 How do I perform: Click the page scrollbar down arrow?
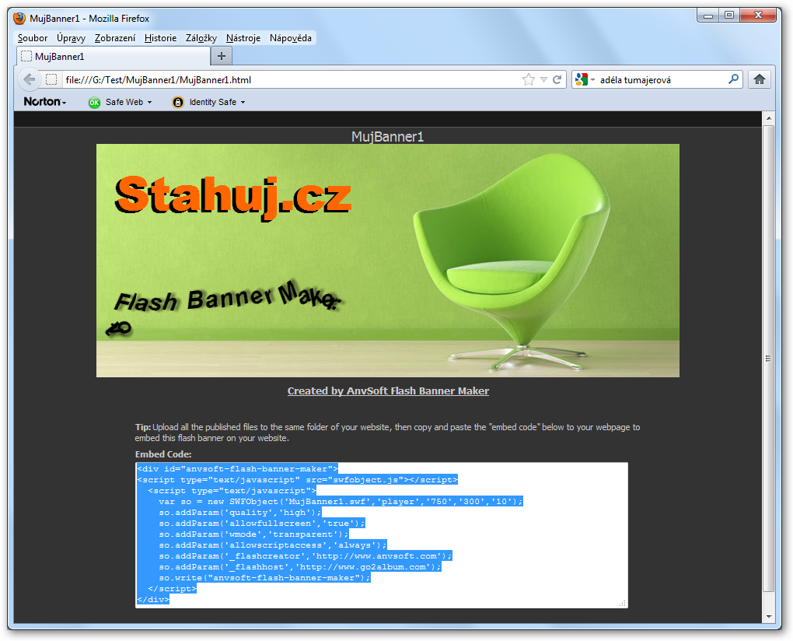point(769,617)
